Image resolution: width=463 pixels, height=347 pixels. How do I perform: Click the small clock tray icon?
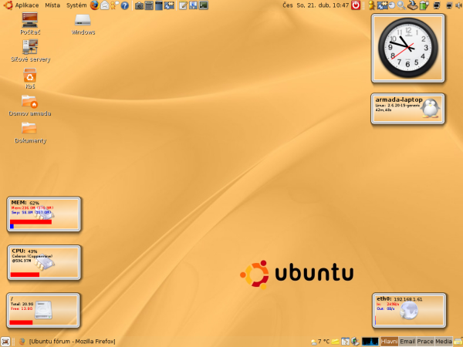tap(391, 5)
